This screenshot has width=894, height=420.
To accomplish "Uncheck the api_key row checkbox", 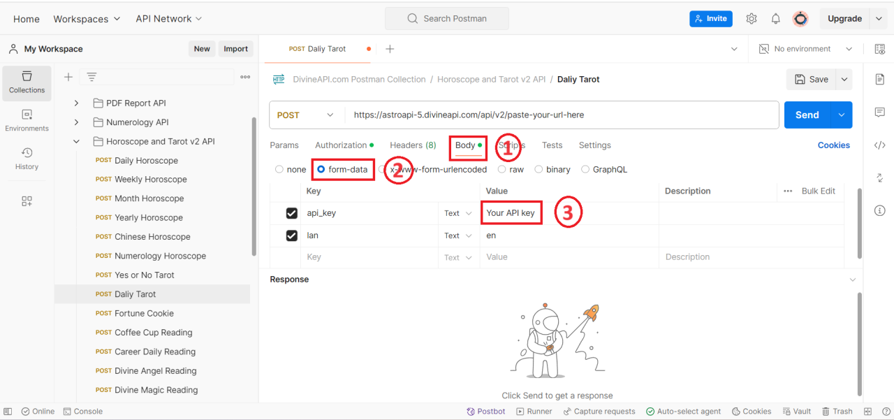I will [x=292, y=213].
